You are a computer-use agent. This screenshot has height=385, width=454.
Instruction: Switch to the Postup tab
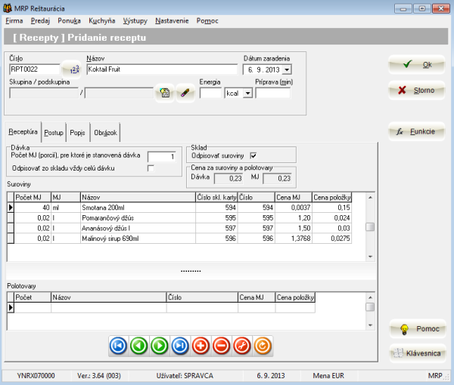pos(54,133)
